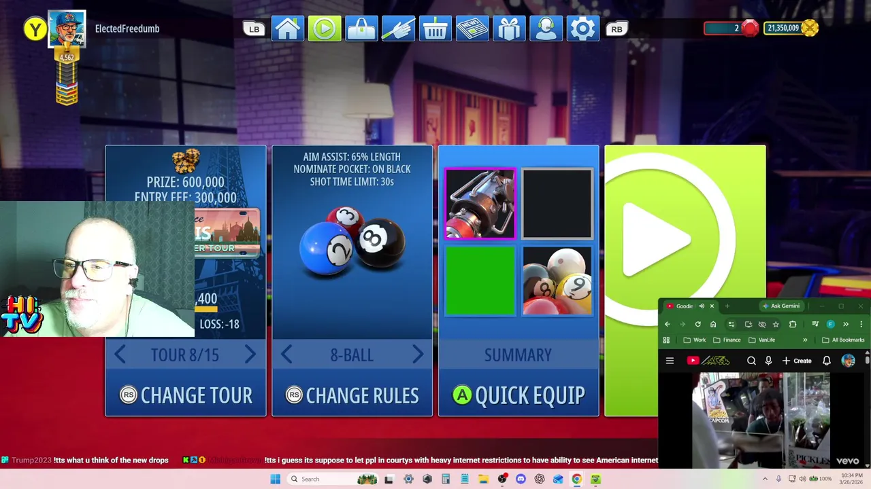Screen dimensions: 871x489
Task: Switch to previous game mode left of 8-BALL
Action: tap(286, 355)
